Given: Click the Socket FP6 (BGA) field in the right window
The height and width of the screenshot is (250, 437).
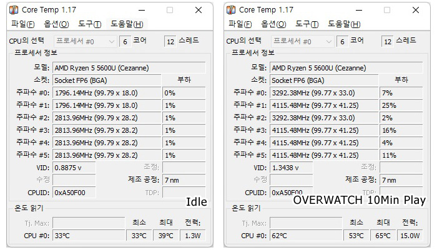Looking at the screenshot, I should click(x=324, y=80).
